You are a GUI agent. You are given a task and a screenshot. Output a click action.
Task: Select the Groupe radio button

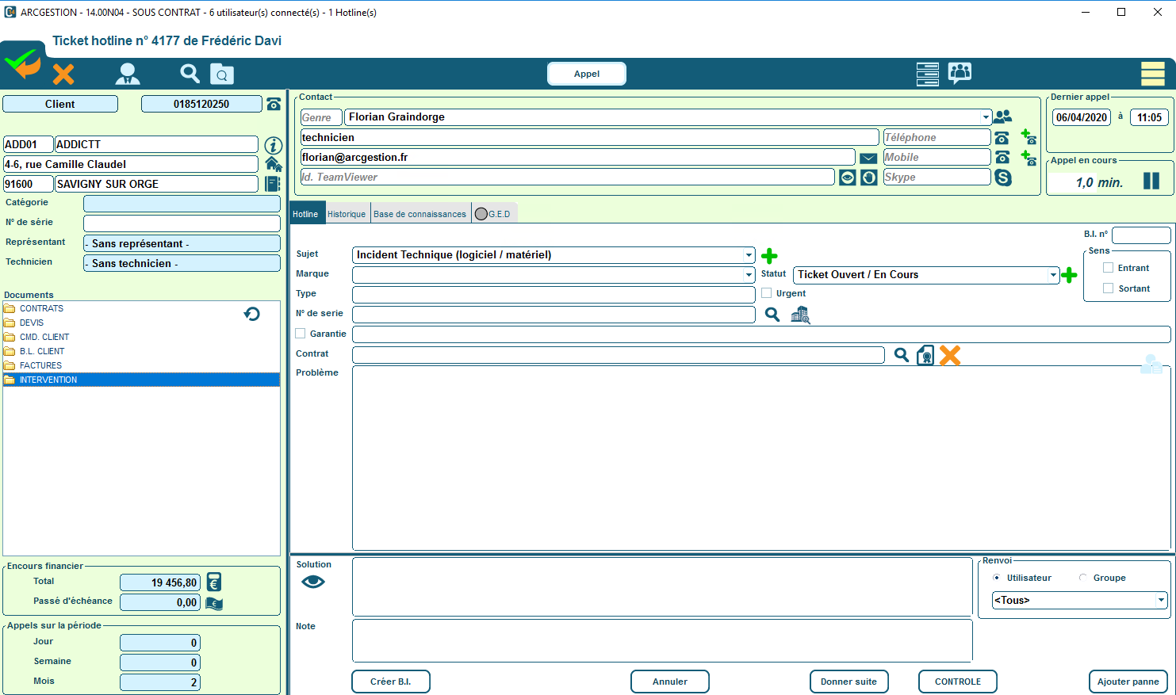pyautogui.click(x=1083, y=578)
